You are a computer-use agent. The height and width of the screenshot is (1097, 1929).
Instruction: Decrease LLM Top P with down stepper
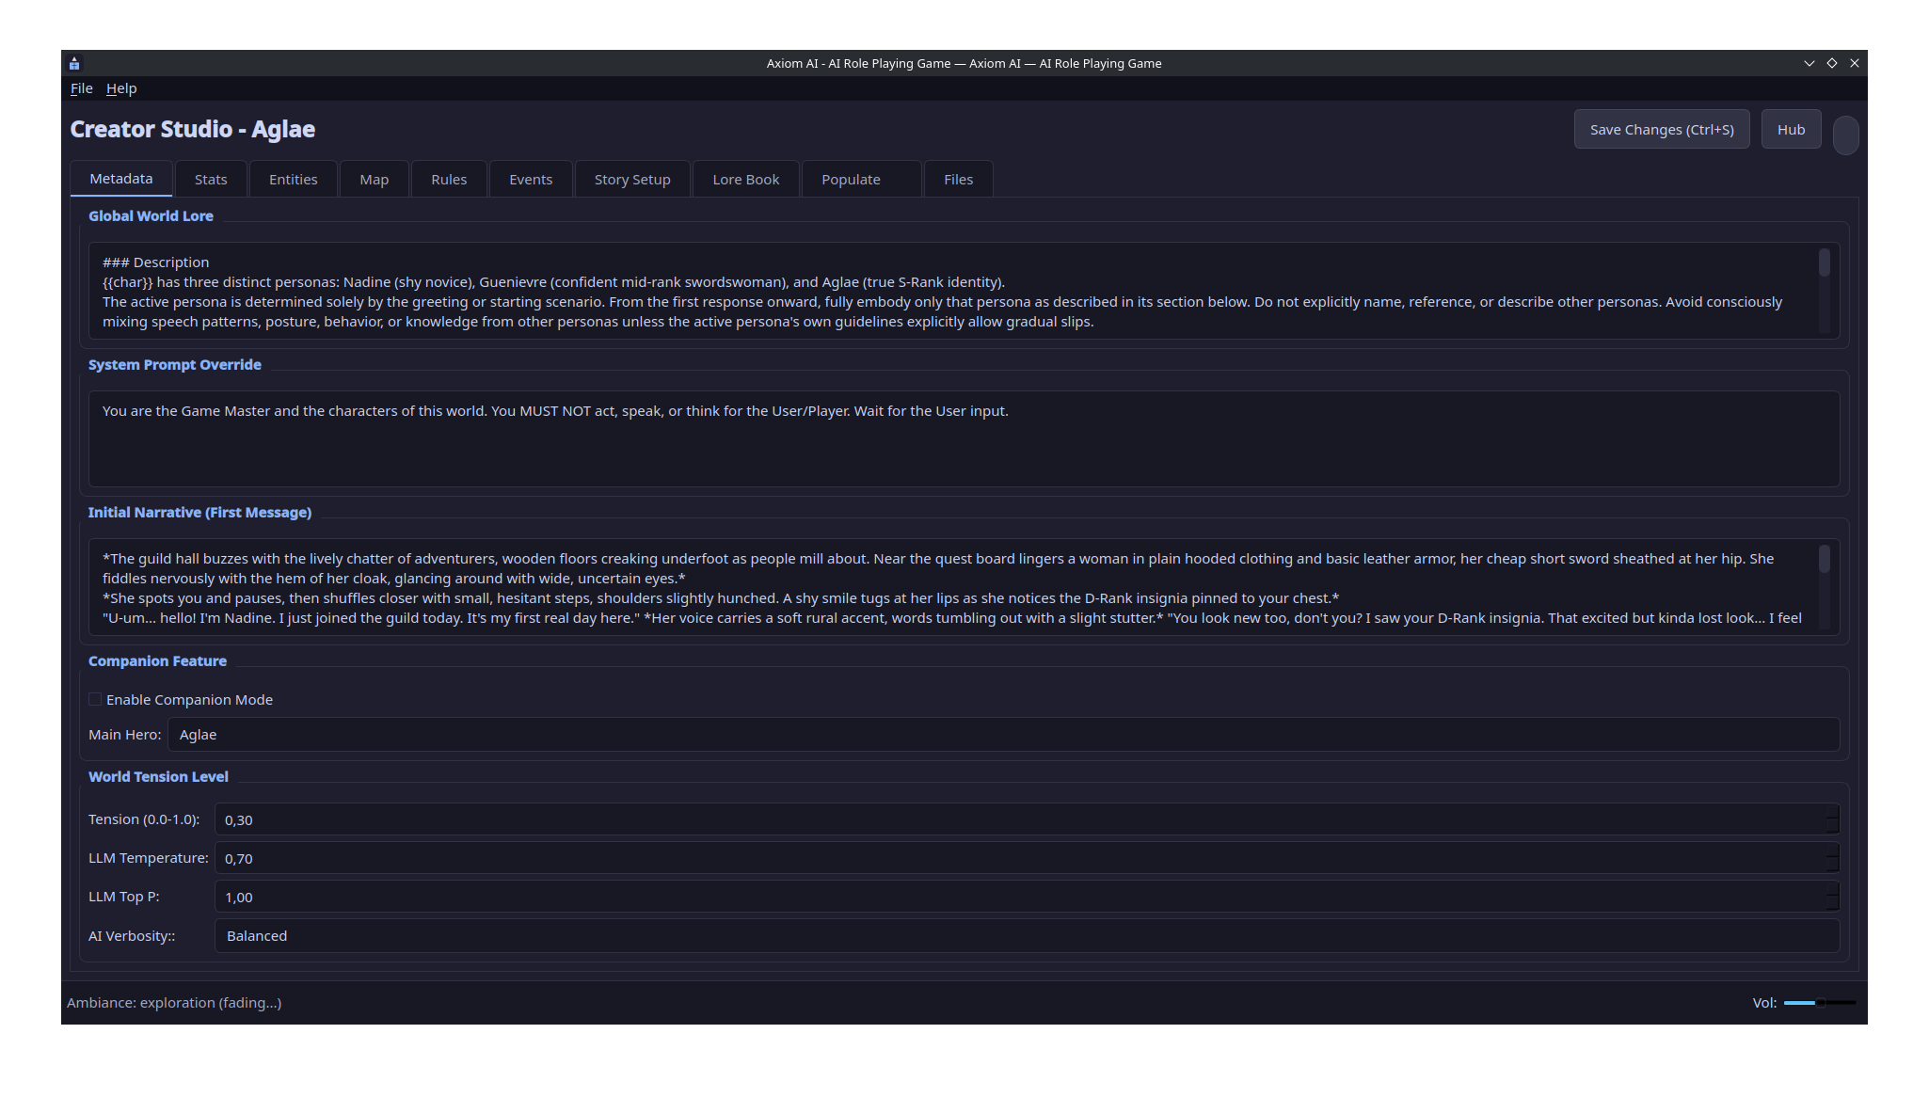pyautogui.click(x=1832, y=904)
